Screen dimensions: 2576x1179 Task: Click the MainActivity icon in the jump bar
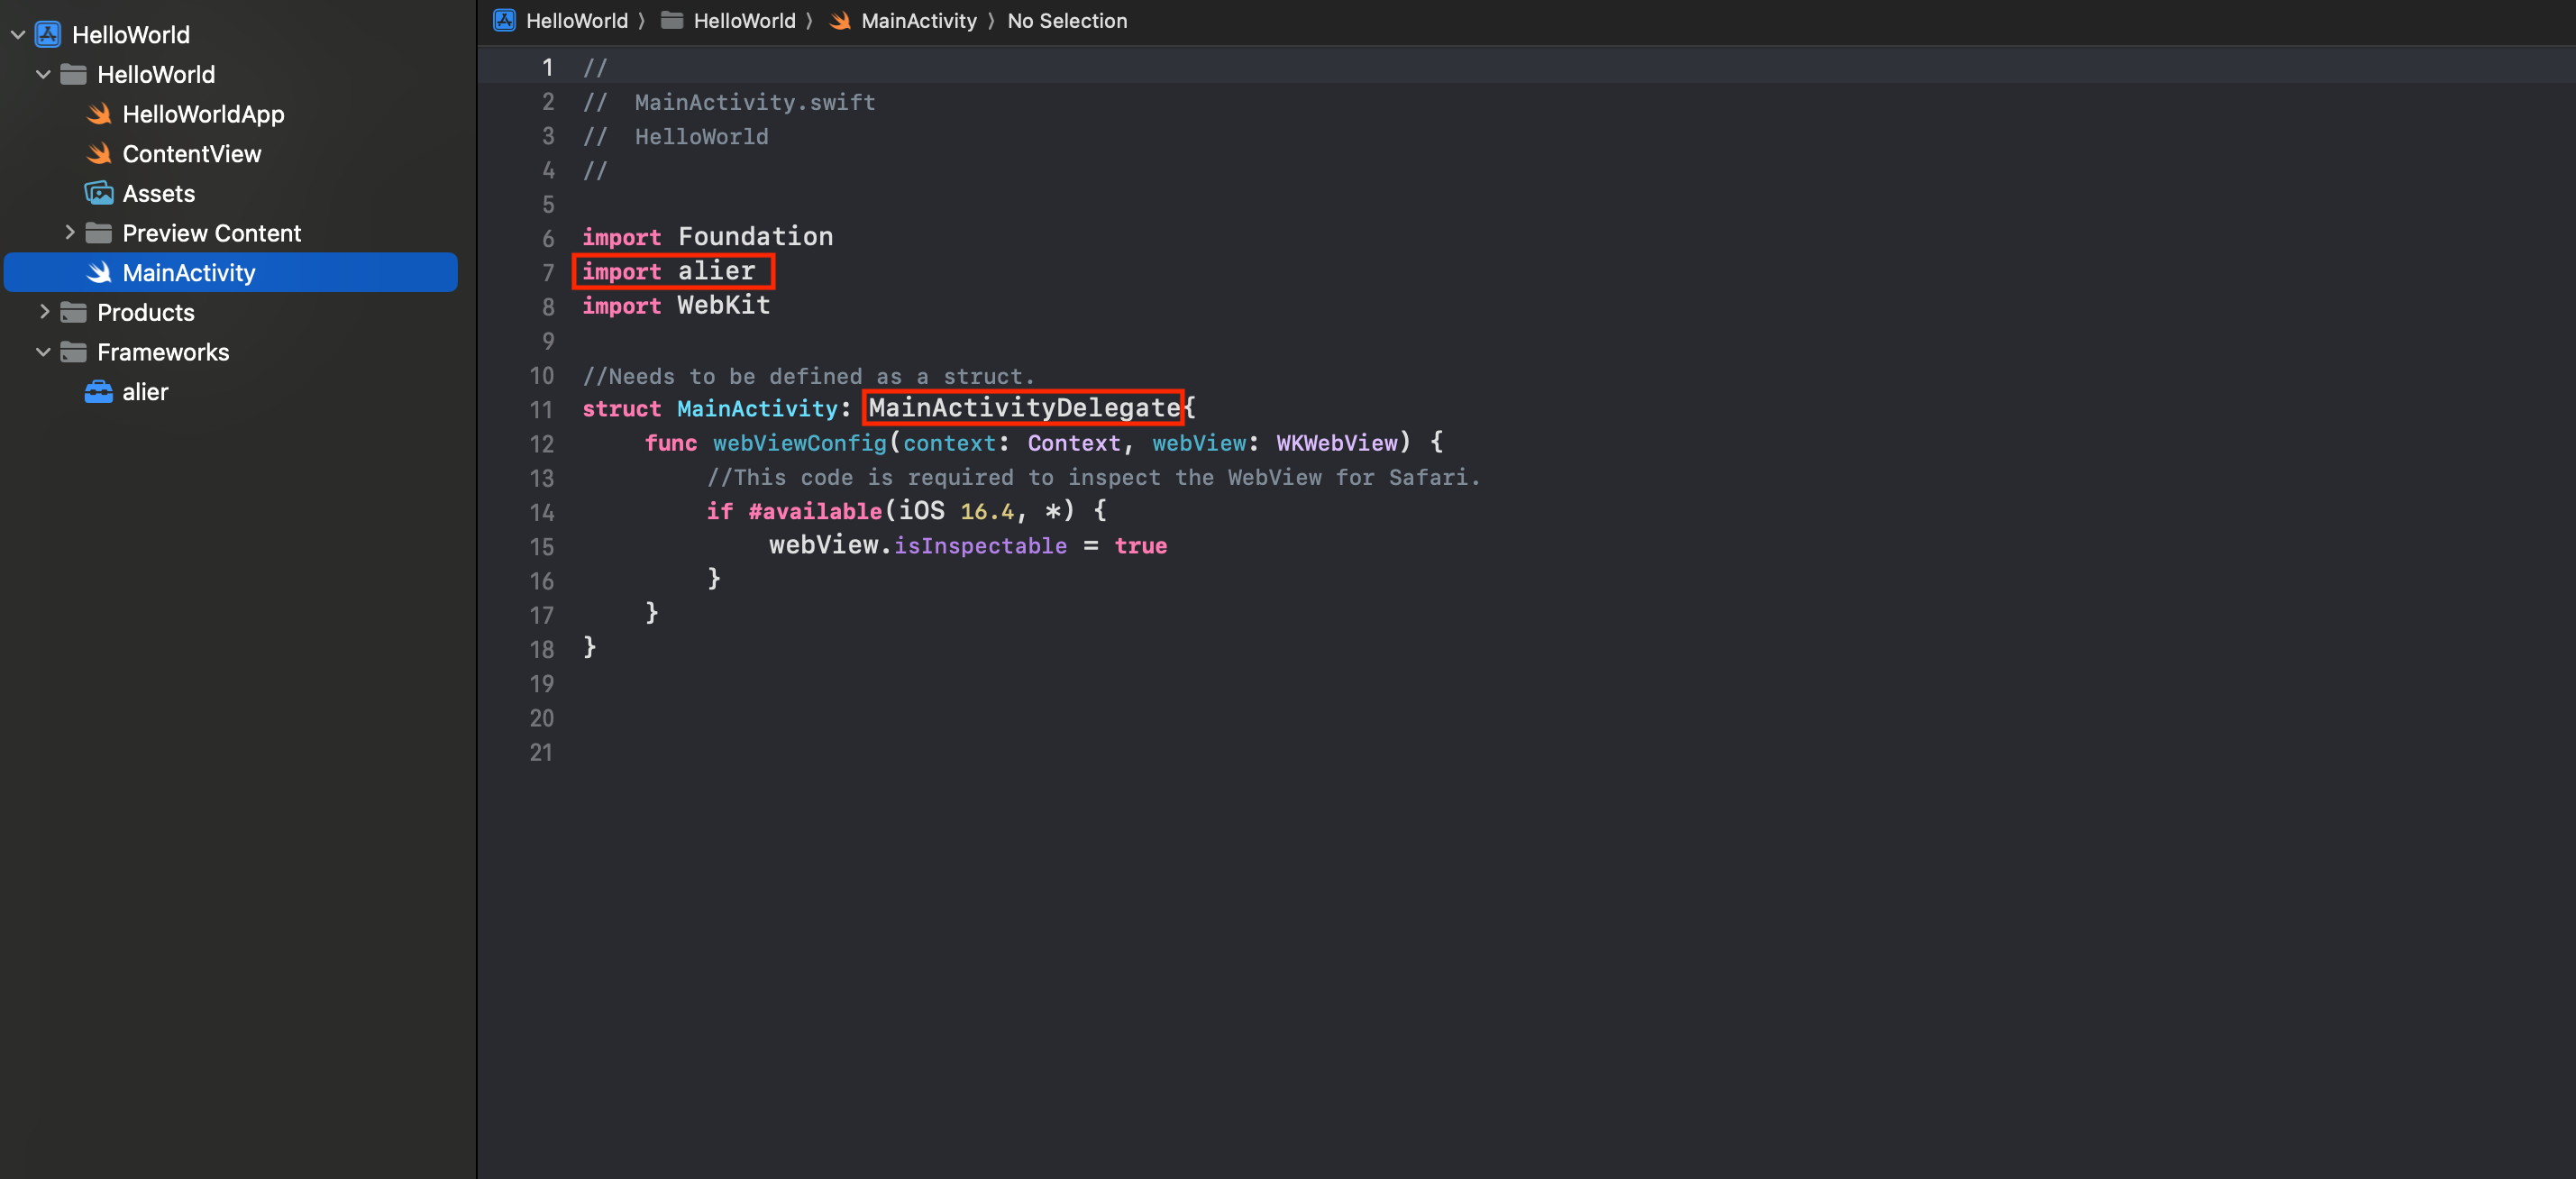point(843,20)
